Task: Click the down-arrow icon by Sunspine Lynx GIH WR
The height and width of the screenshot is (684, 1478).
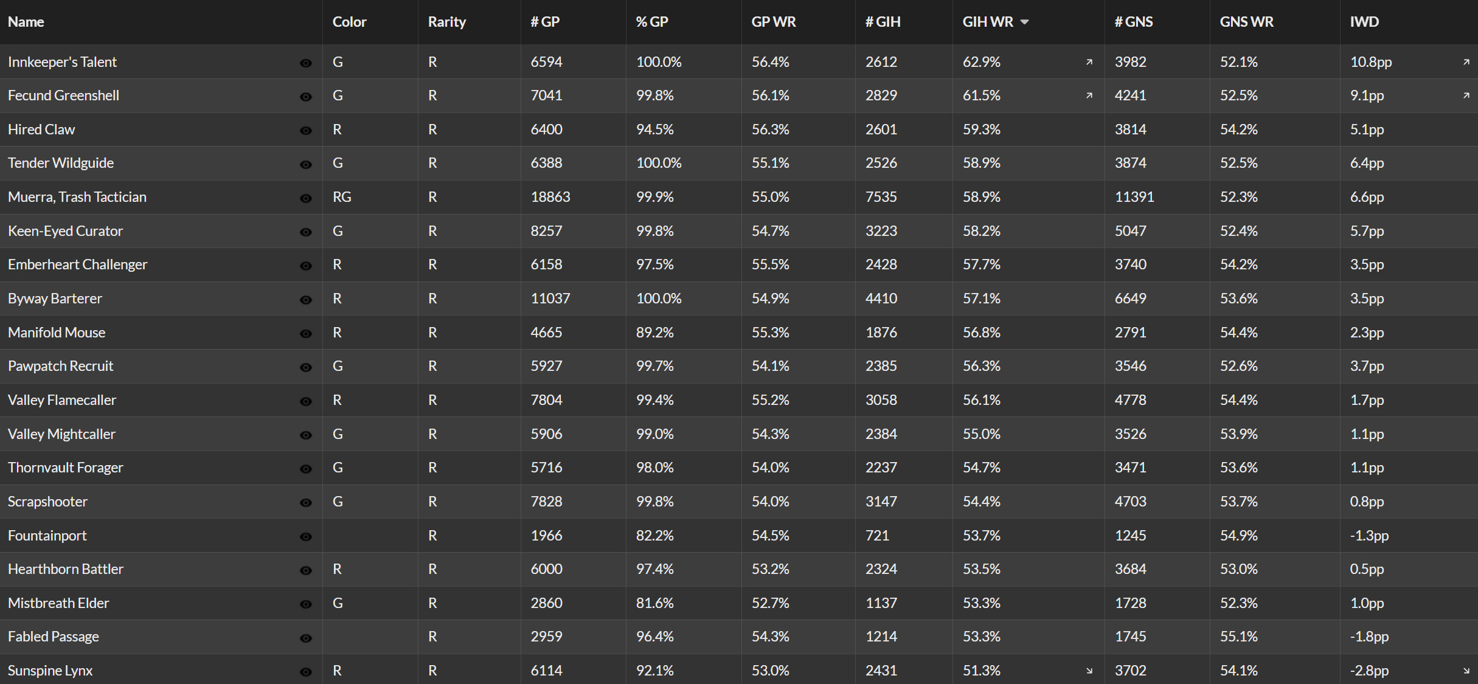Action: click(1089, 671)
